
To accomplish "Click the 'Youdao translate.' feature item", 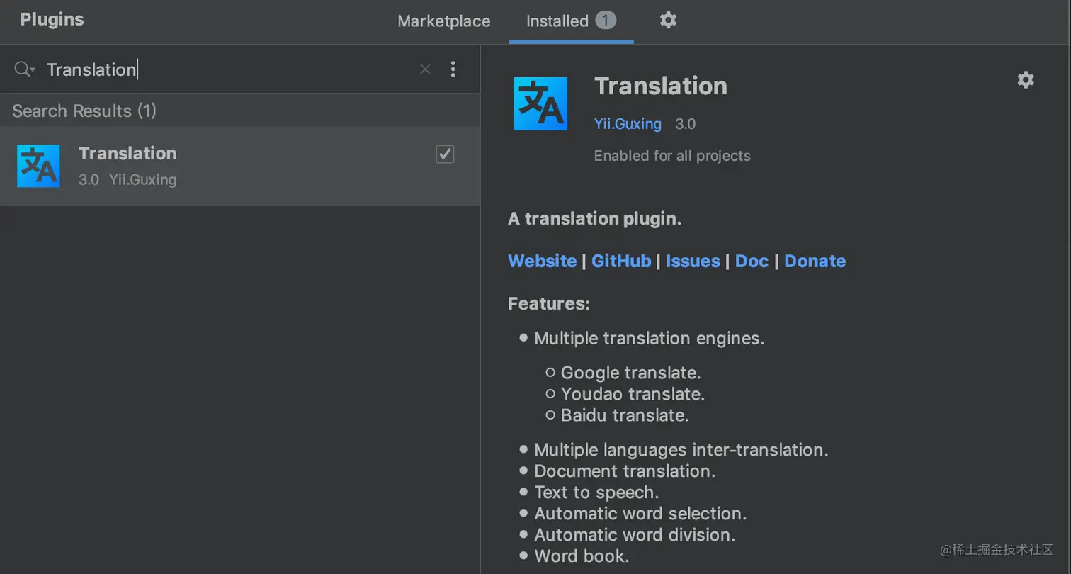I will (633, 394).
